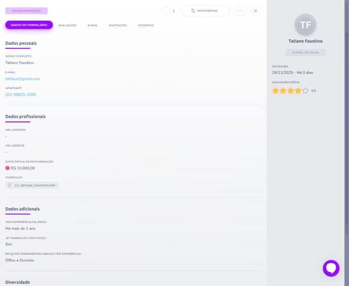The width and height of the screenshot is (349, 286).
Task: View the Histórico tab
Action: pyautogui.click(x=146, y=25)
